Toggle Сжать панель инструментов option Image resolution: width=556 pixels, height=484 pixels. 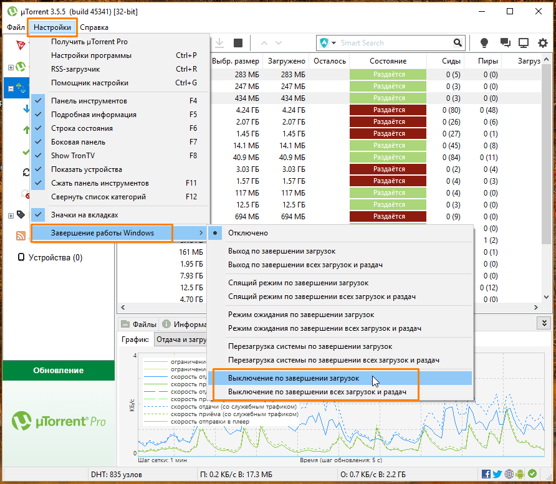[120, 183]
